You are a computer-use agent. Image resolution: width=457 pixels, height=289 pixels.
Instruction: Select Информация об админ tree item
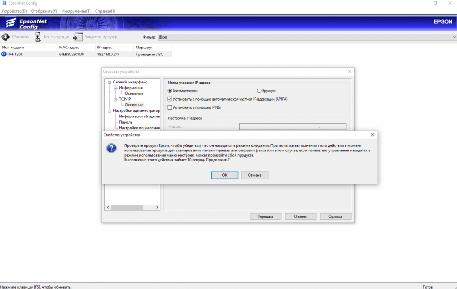tap(139, 116)
